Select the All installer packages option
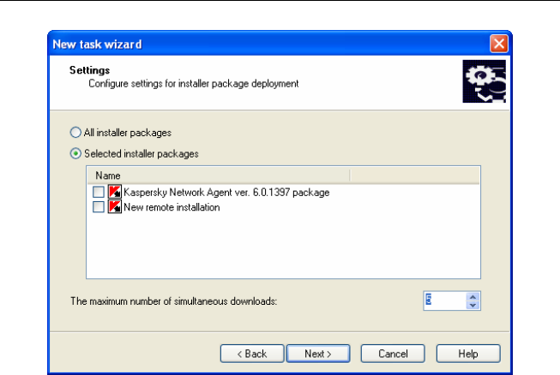 75,134
